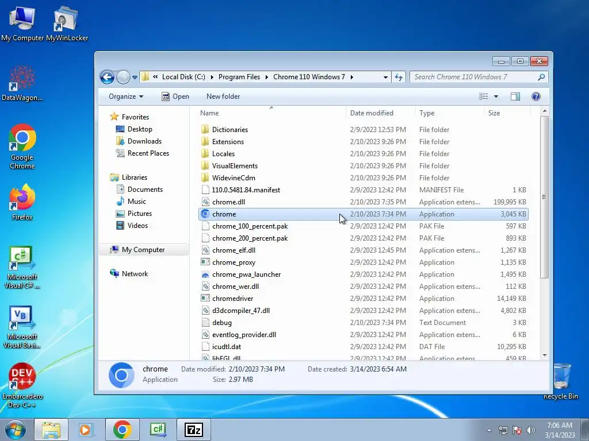Open view options dropdown arrow
589x441 pixels.
coord(496,96)
